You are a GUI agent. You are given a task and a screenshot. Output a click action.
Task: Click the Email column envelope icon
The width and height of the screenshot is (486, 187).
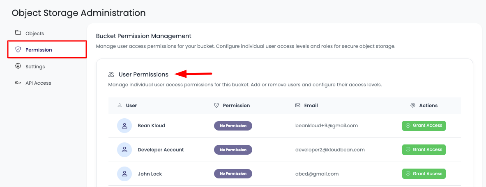[298, 105]
